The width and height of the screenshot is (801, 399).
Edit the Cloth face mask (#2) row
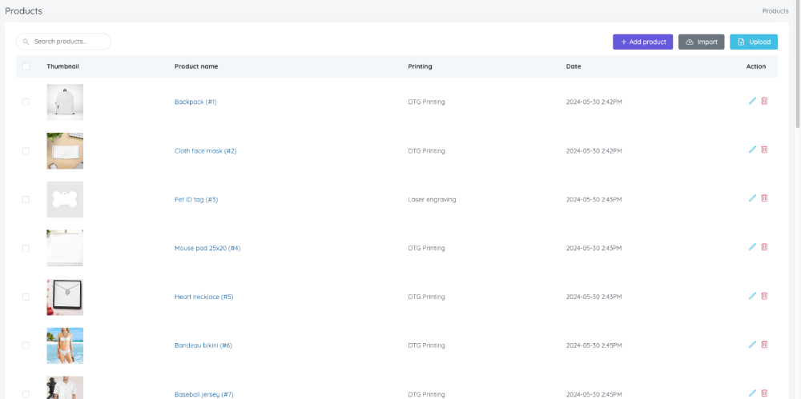tap(752, 150)
